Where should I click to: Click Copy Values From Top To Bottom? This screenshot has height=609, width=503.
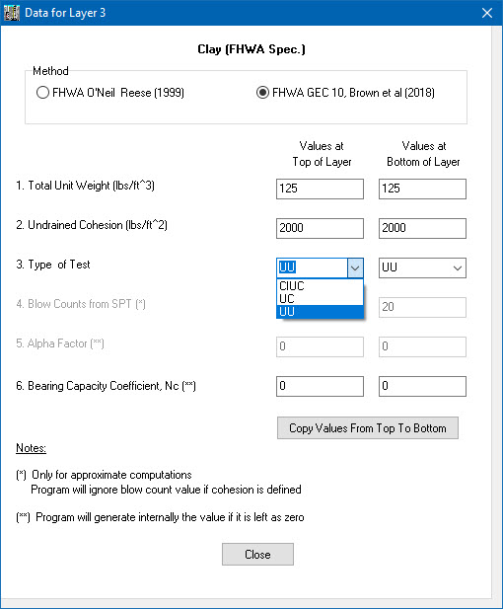pos(368,428)
